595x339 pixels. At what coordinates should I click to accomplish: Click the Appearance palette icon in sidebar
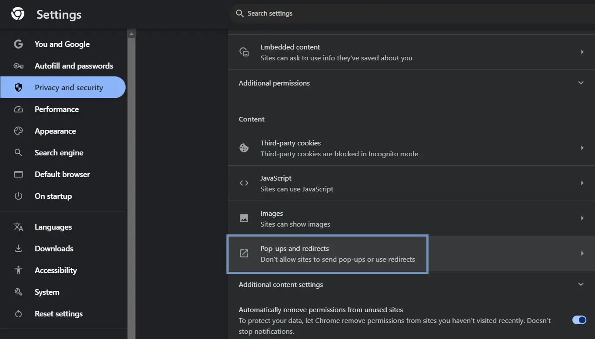18,131
